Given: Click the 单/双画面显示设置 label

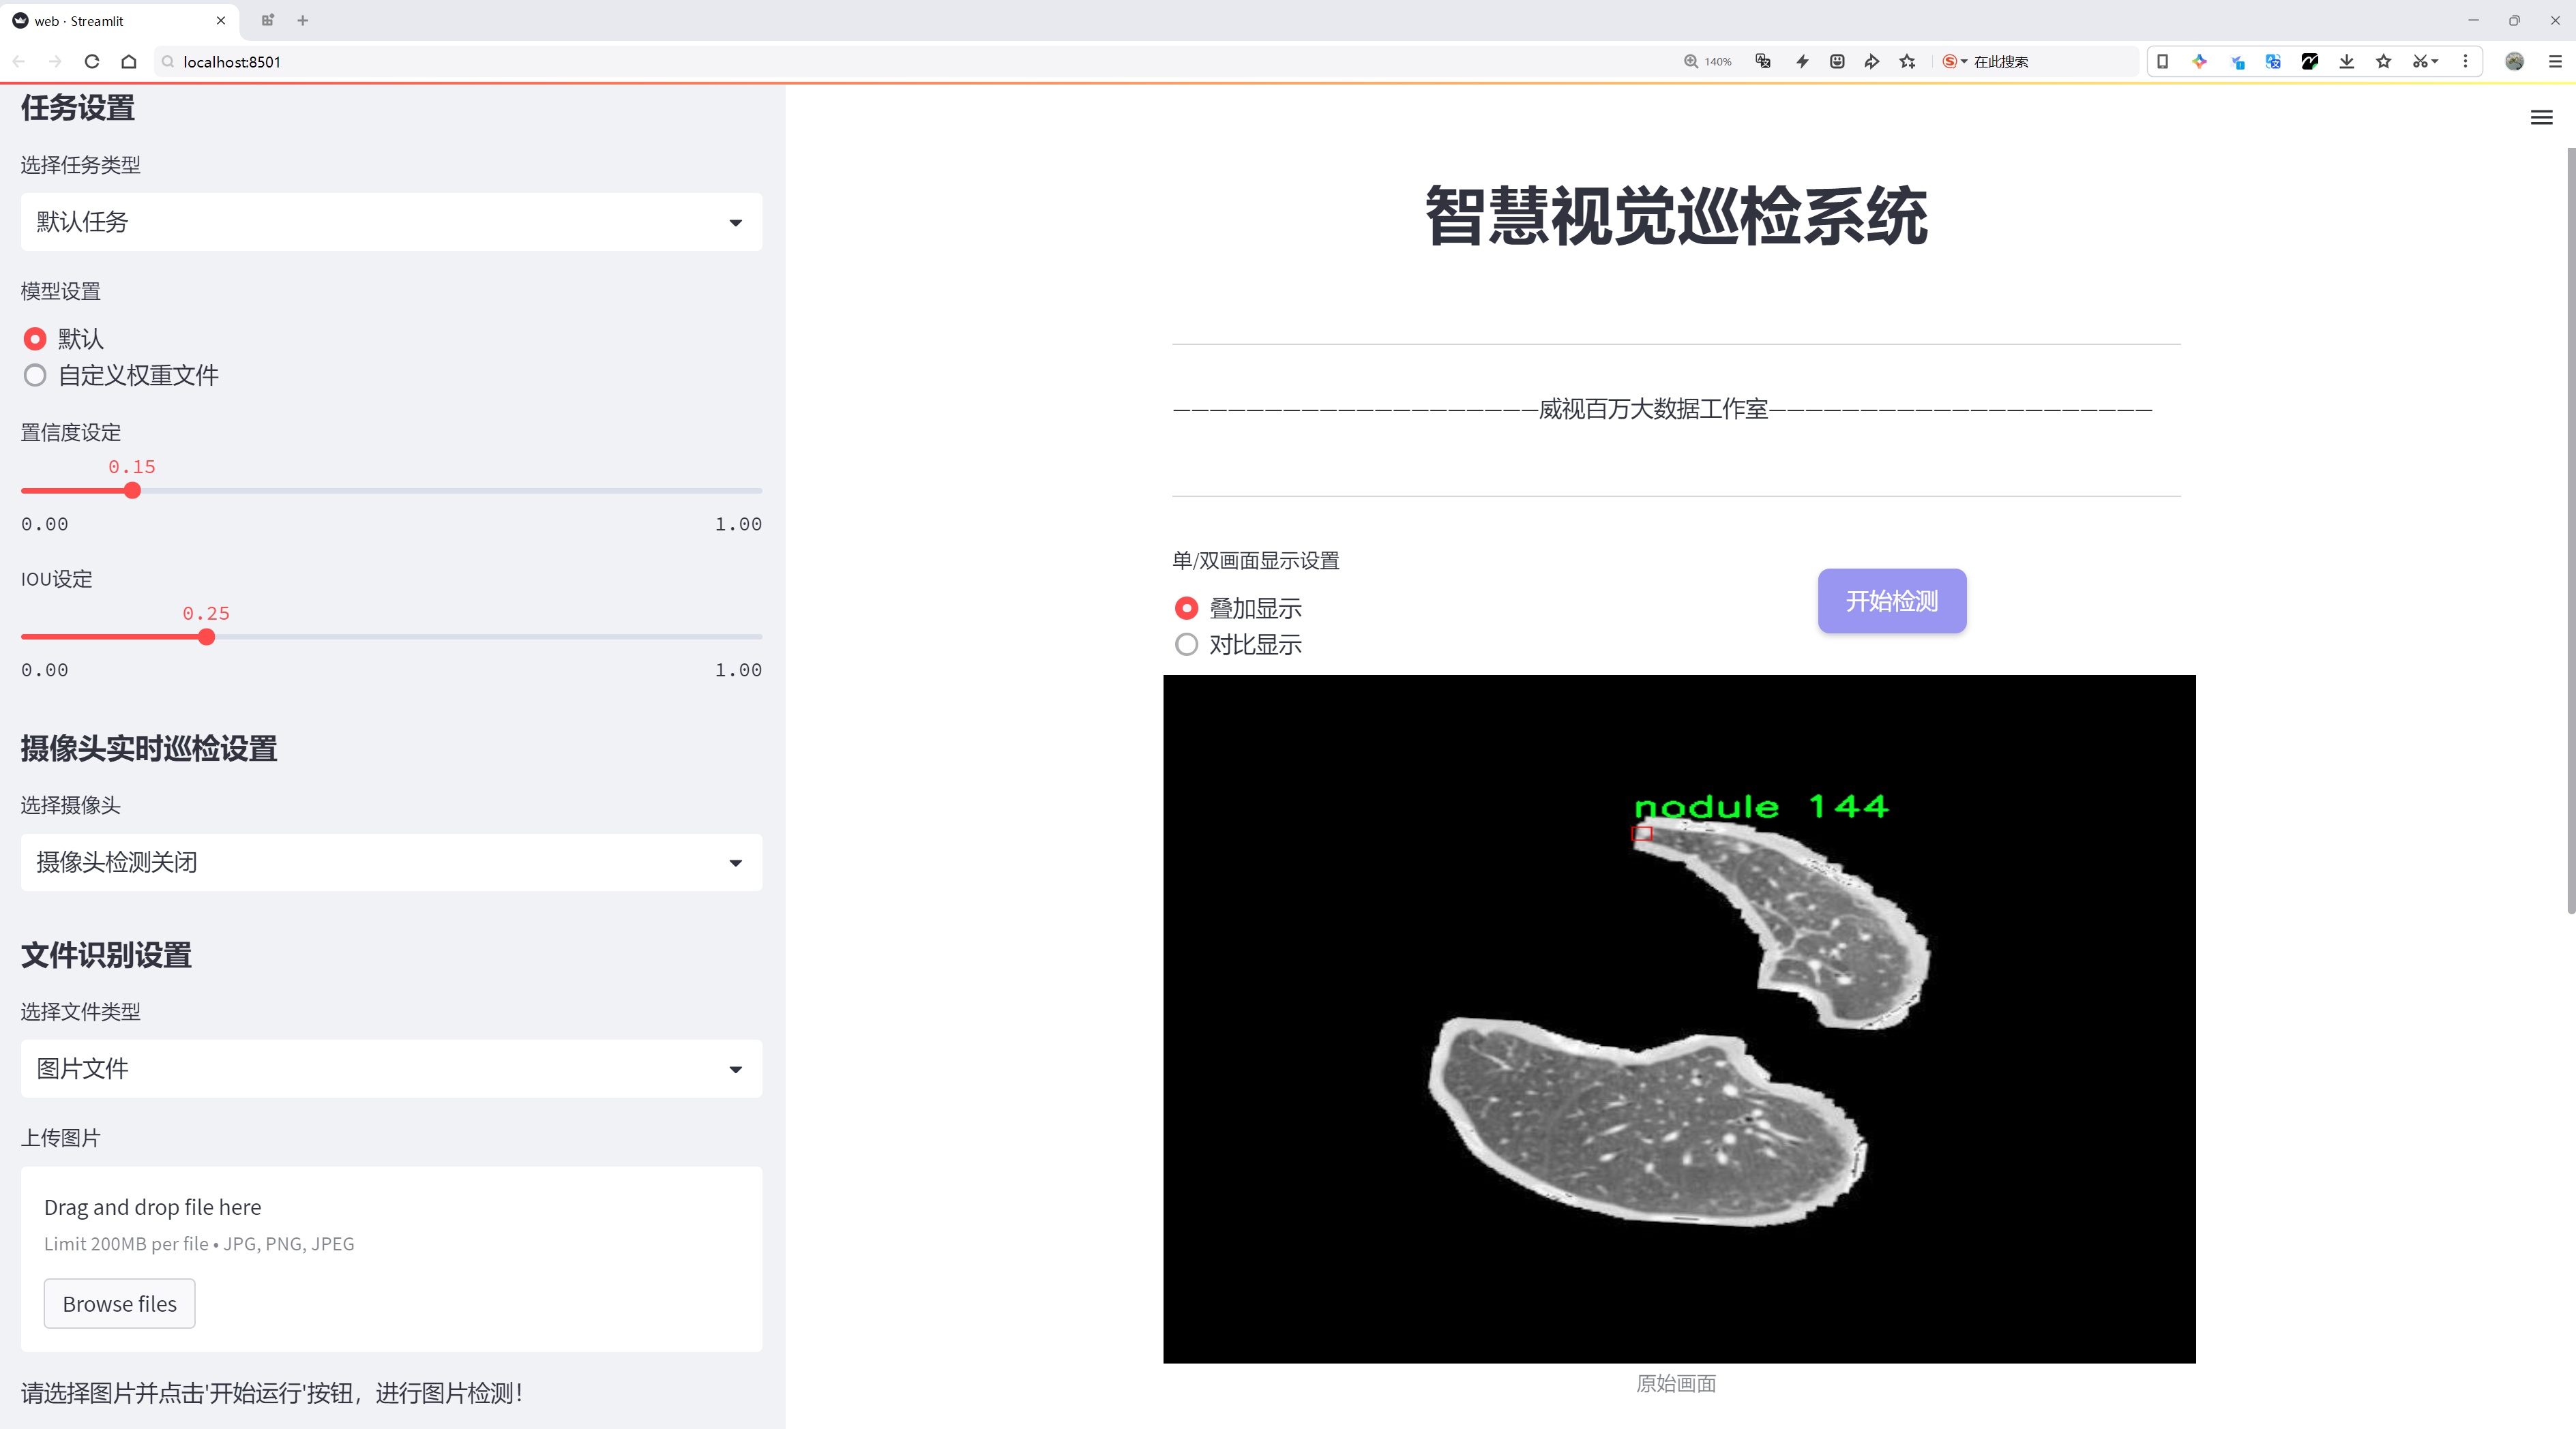Looking at the screenshot, I should (x=1256, y=560).
